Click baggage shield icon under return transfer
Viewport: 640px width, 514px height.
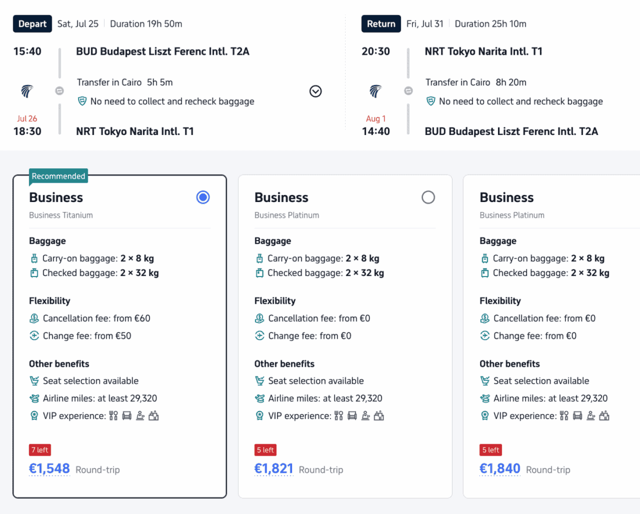coord(431,101)
